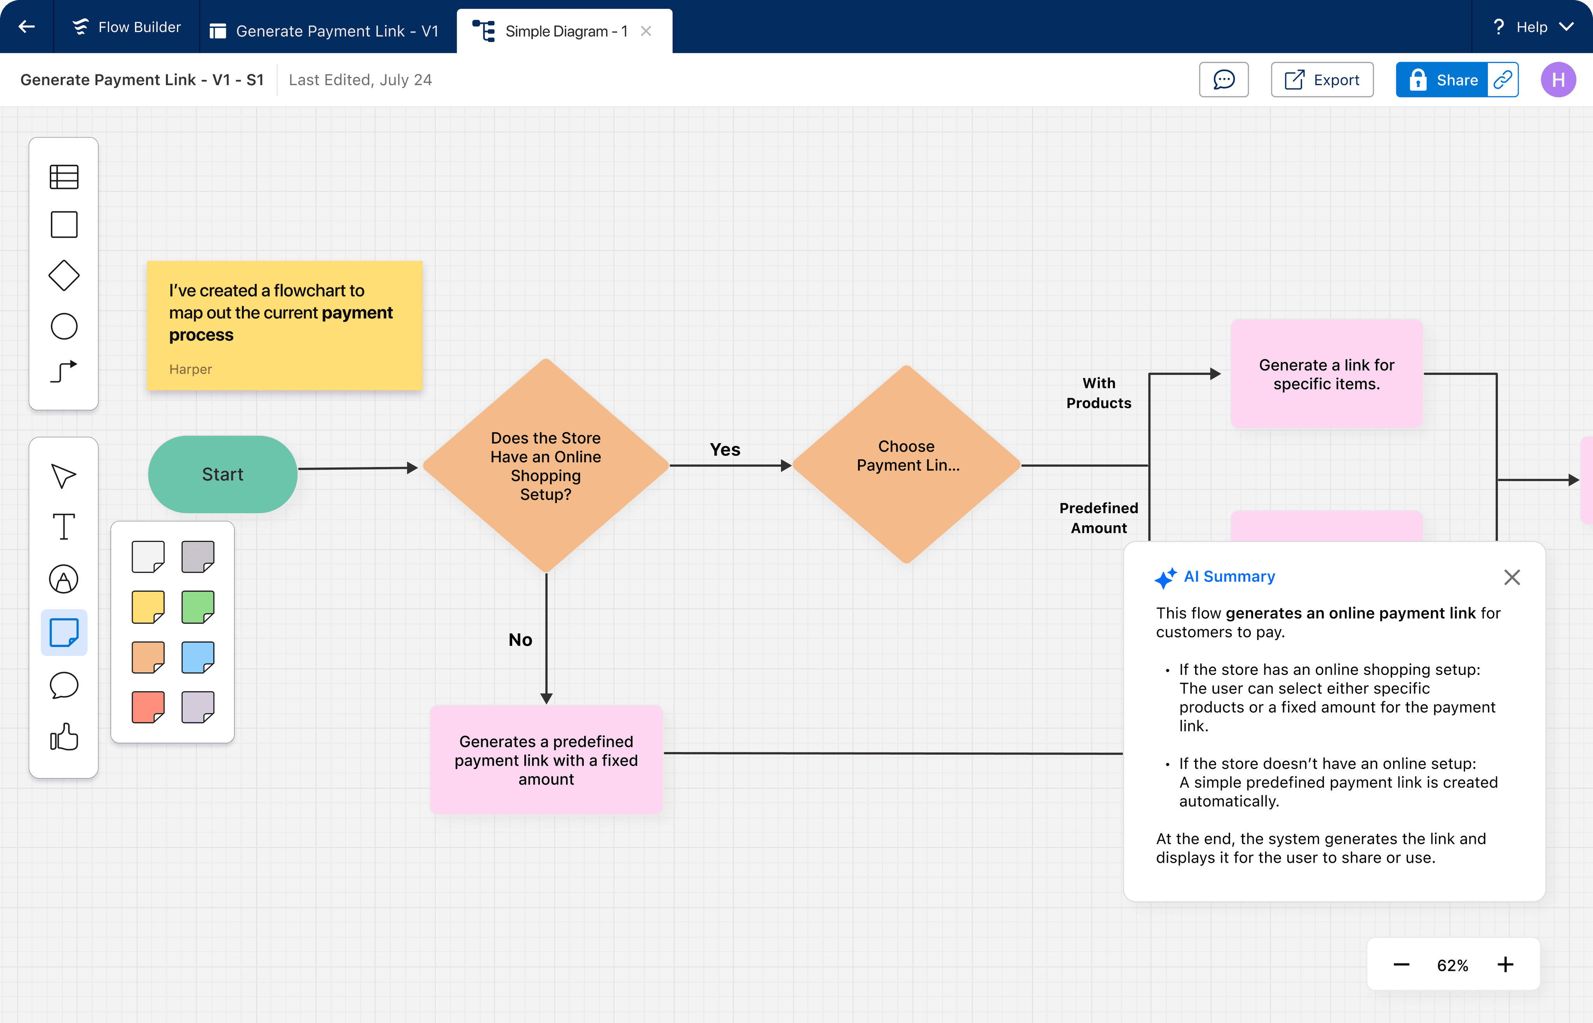
Task: Increase zoom with the plus button
Action: tap(1505, 965)
